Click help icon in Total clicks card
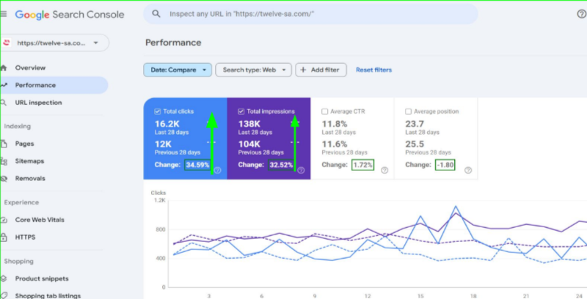 [217, 170]
